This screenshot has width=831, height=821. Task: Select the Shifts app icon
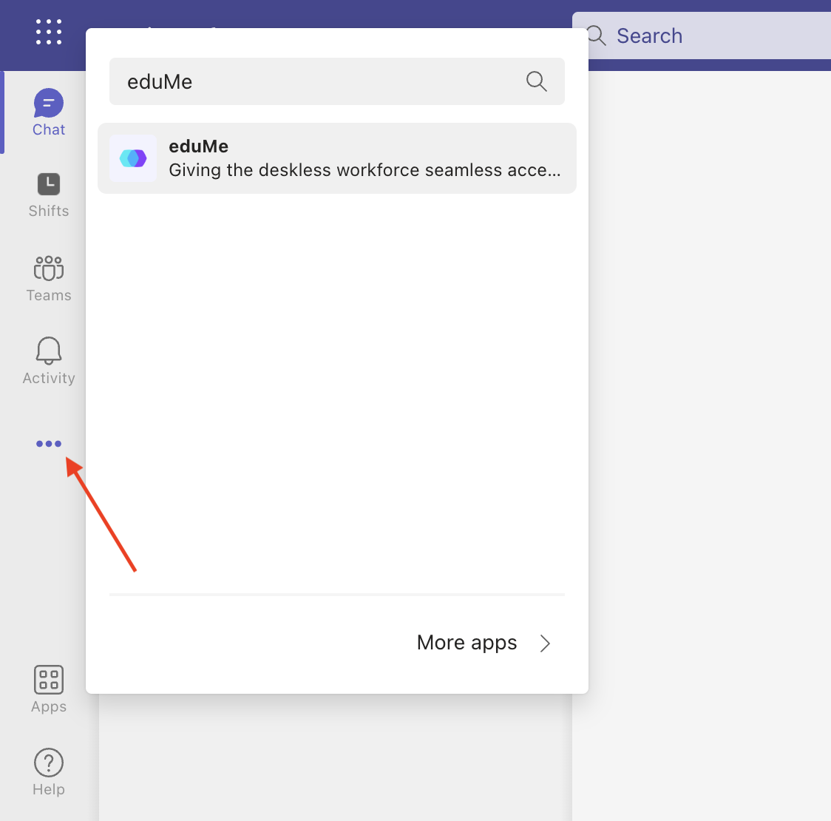pyautogui.click(x=48, y=184)
